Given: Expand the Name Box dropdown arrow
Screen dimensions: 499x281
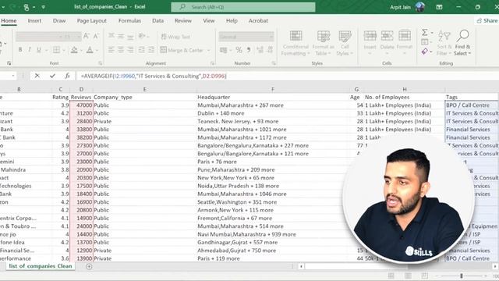Looking at the screenshot, I should coord(13,76).
